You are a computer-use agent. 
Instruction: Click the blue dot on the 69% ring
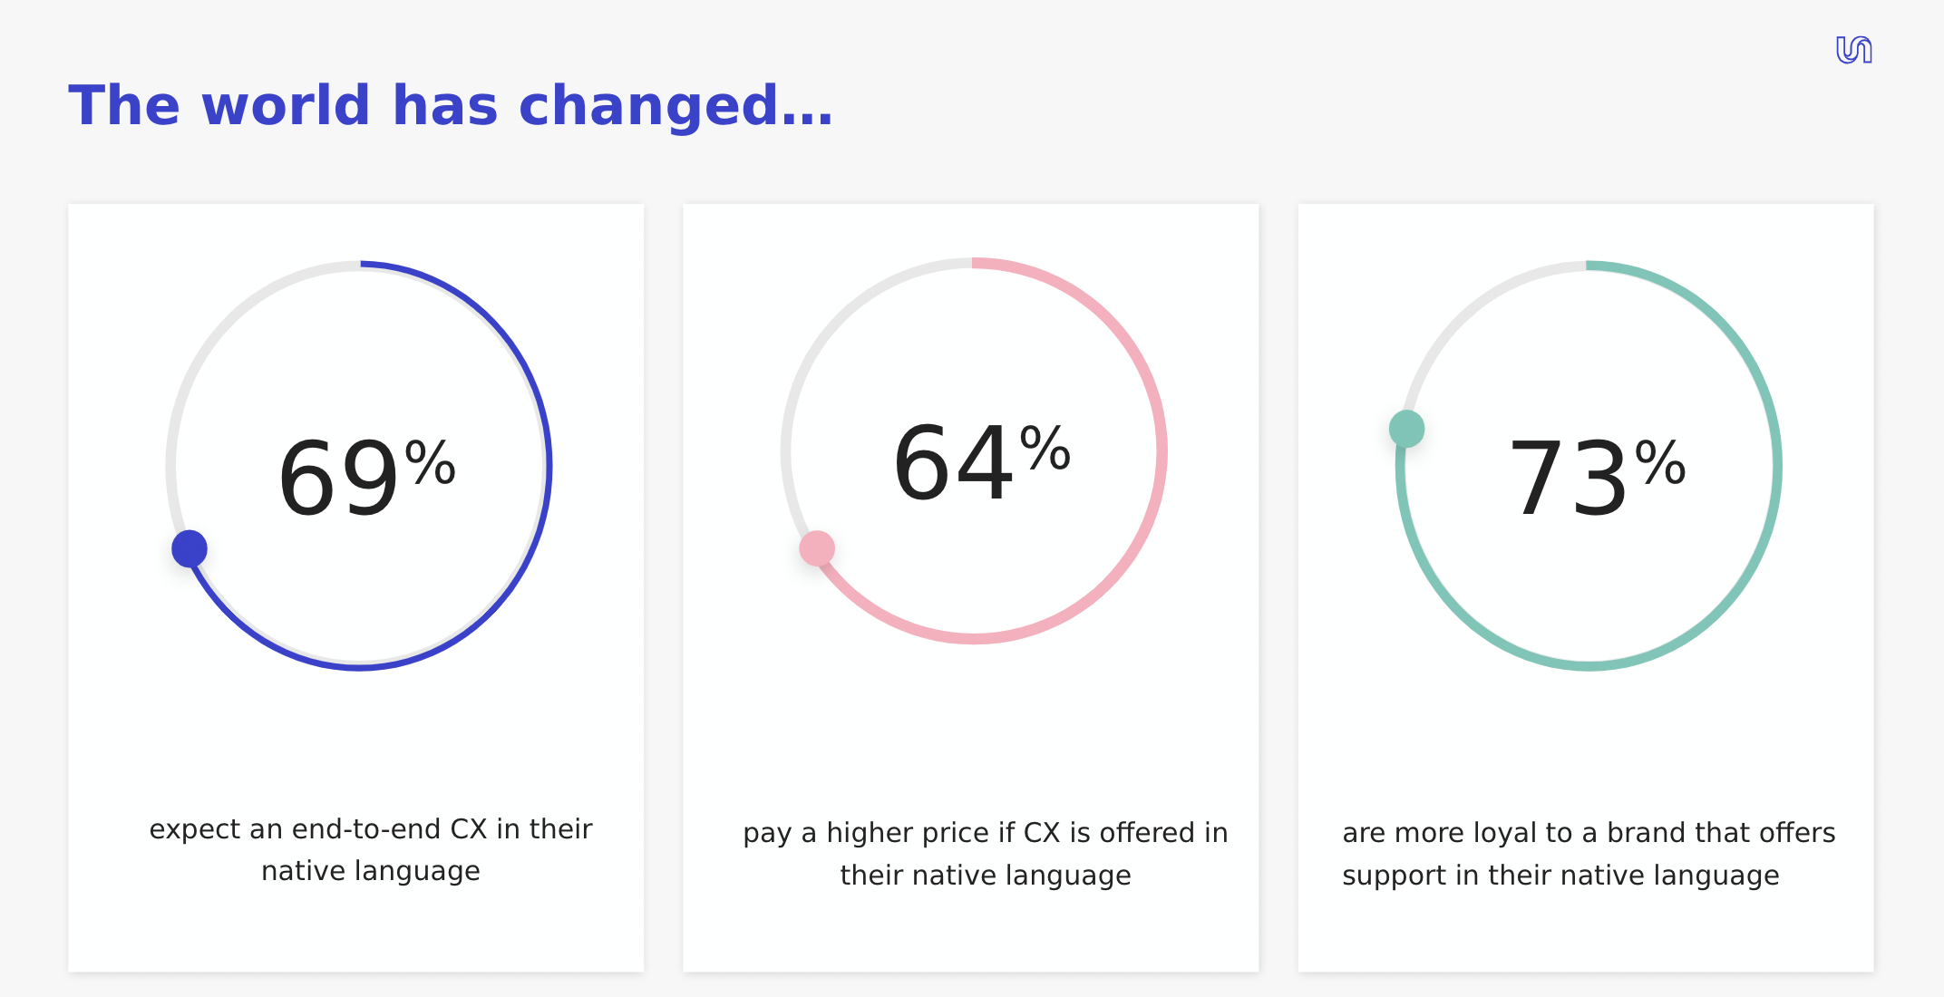coord(190,548)
